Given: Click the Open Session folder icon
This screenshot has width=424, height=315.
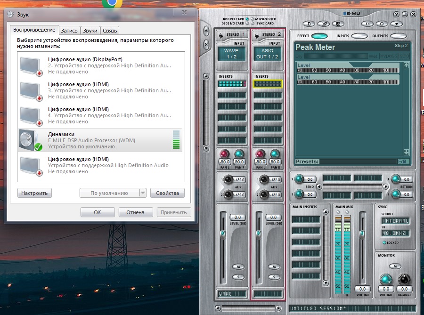Looking at the screenshot, I should click(x=323, y=23).
